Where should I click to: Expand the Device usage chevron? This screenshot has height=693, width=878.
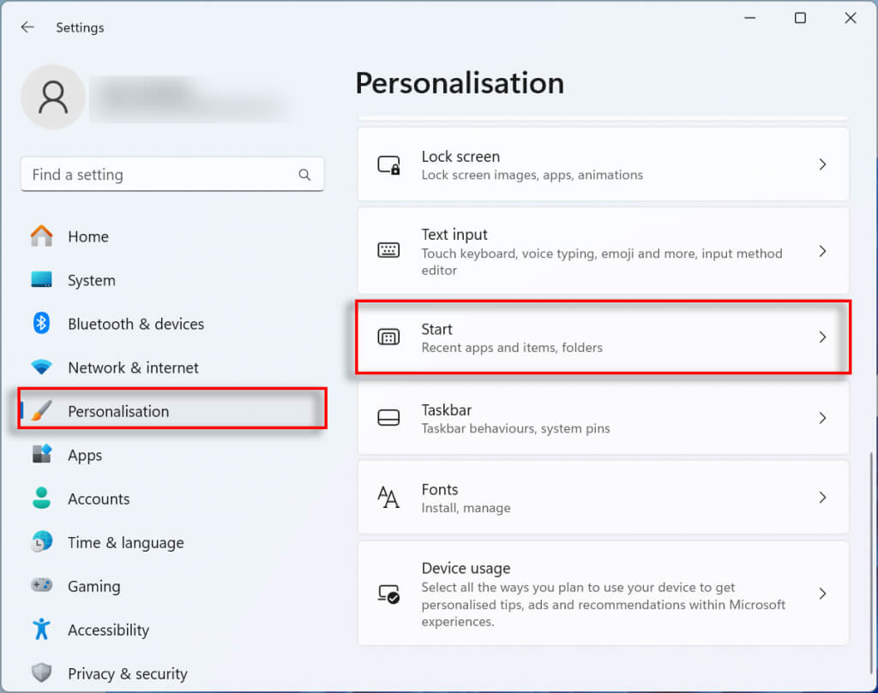click(x=822, y=593)
